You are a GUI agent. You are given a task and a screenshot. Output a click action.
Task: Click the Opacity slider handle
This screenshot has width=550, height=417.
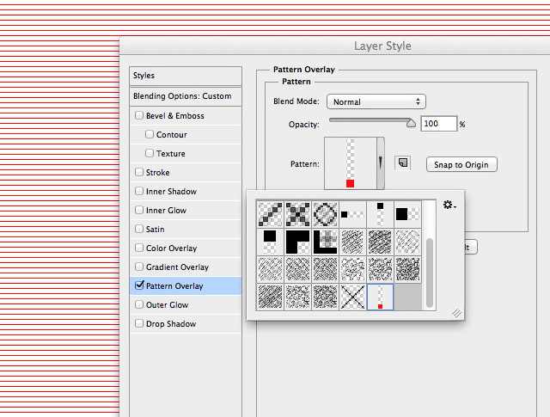coord(411,123)
